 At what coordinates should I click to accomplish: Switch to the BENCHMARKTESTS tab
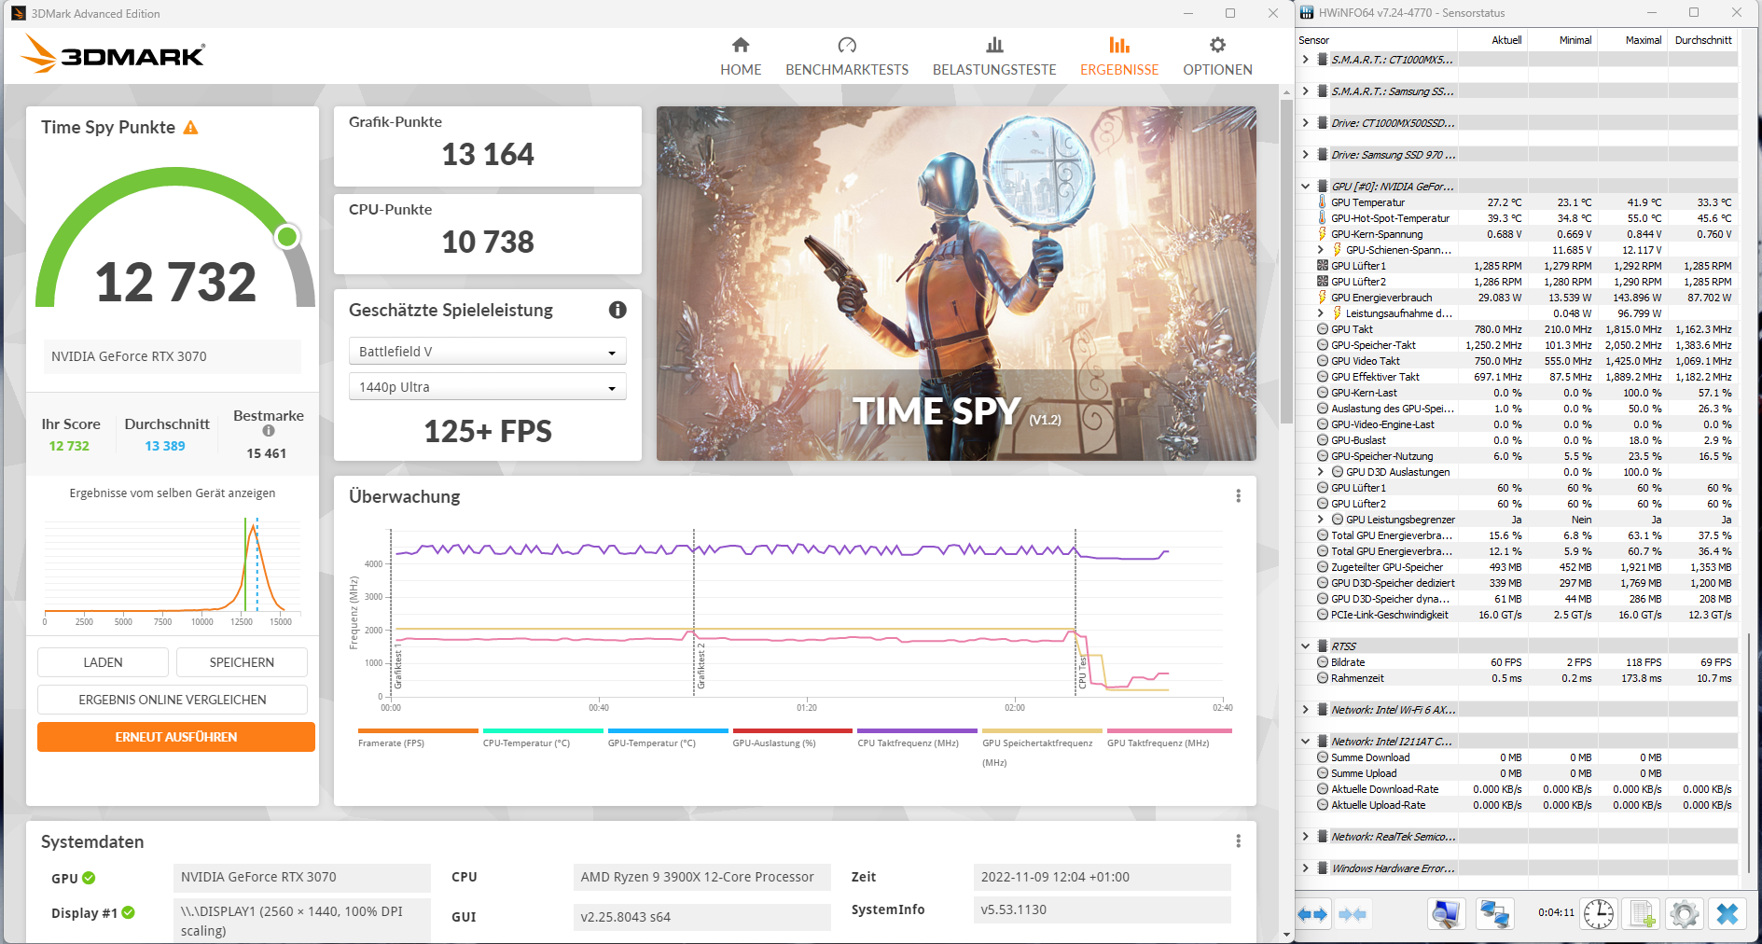click(847, 58)
